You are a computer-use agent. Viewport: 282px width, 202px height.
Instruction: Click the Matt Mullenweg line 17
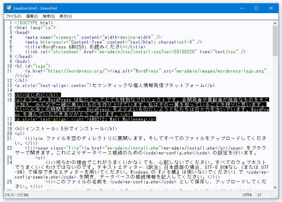pos(85,119)
